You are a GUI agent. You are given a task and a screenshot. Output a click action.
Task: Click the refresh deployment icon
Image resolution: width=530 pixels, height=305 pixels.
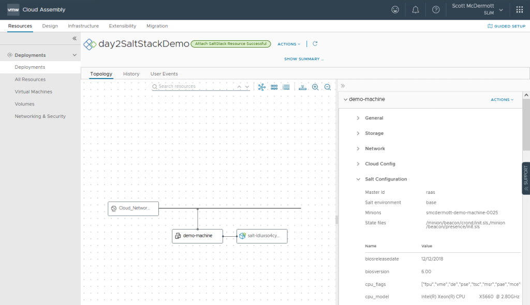click(x=315, y=44)
